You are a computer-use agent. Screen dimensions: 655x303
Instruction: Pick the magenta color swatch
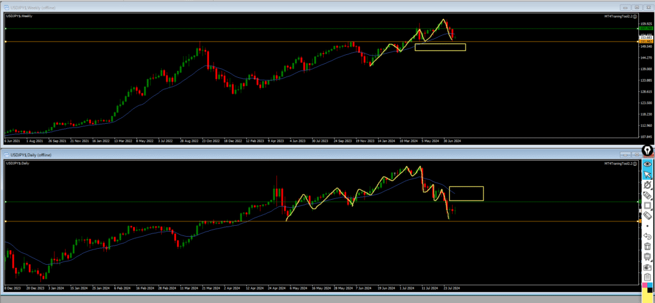tap(645, 286)
